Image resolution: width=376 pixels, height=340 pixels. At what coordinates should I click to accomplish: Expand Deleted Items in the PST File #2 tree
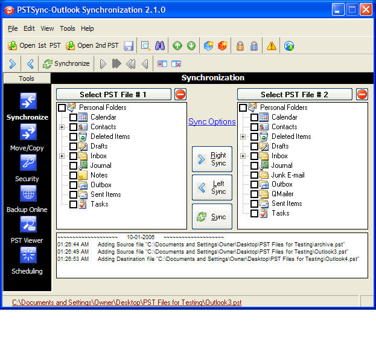click(x=243, y=136)
